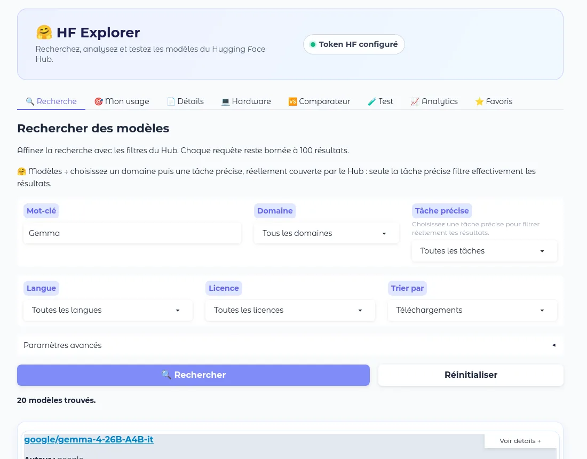Click the Domaine label
The height and width of the screenshot is (459, 587).
coord(275,211)
